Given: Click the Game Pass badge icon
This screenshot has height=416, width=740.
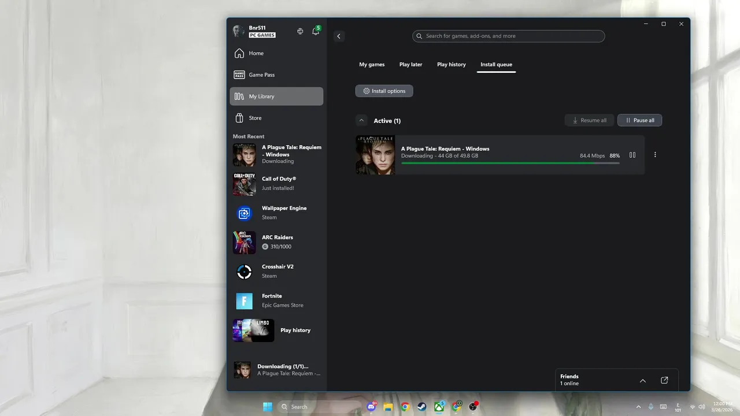Looking at the screenshot, I should pyautogui.click(x=239, y=75).
